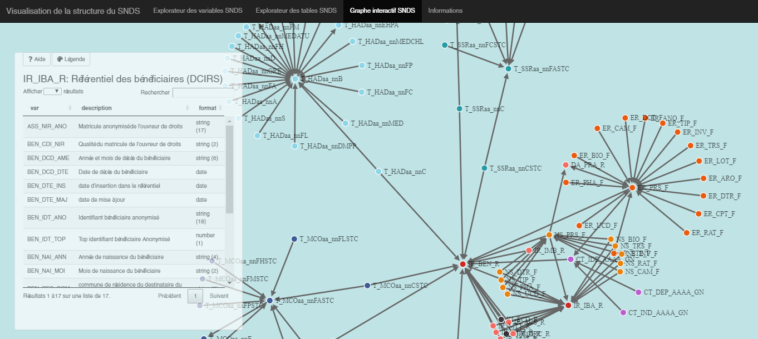Screen dimensions: 758x339
Task: Switch to Graphe interactif SNDS tab
Action: coord(382,11)
